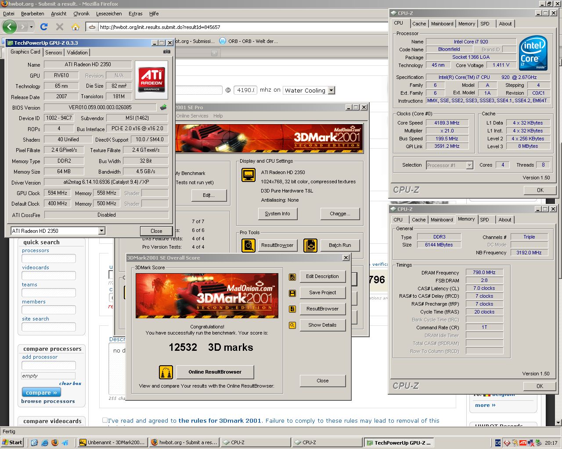Click Edit Description icon in score dialog

point(292,277)
